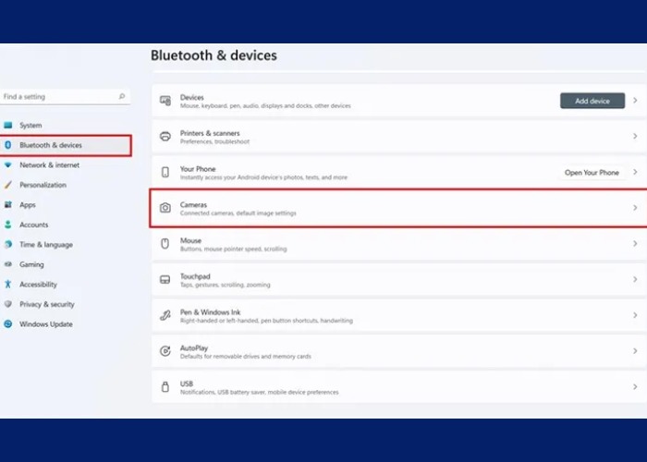This screenshot has height=462, width=647.
Task: Expand the Your Phone row chevron
Action: (635, 173)
